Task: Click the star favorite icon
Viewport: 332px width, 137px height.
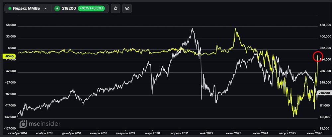Action: click(116, 8)
